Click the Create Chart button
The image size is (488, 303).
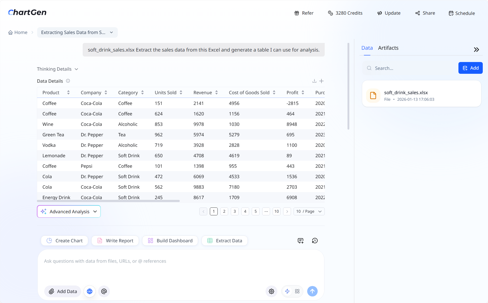coord(64,240)
